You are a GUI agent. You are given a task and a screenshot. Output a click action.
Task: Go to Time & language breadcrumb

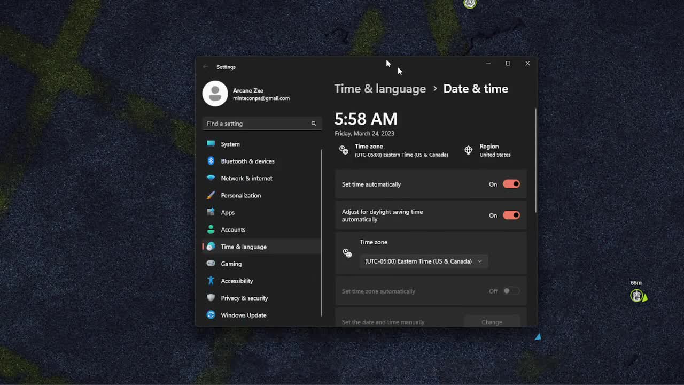(380, 89)
